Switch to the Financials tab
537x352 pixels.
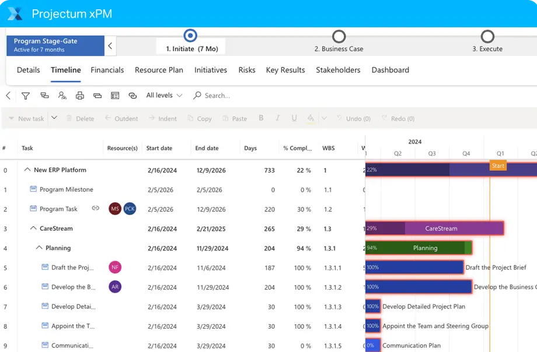click(107, 70)
